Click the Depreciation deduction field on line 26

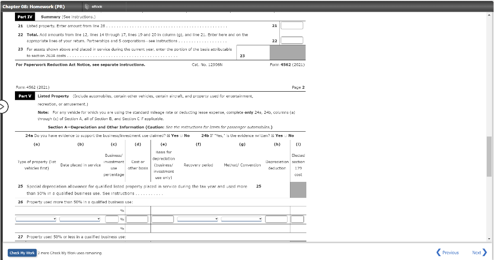(276, 219)
